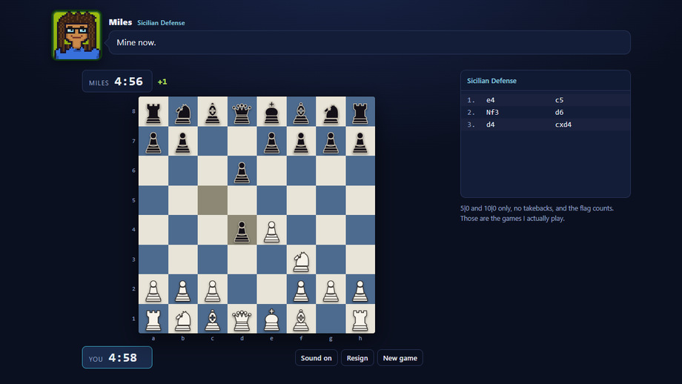682x384 pixels.
Task: Click Miles's avatar picture
Action: (x=77, y=36)
